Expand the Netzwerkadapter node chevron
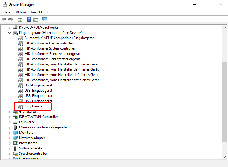Screen dimensions: 228x167 pos(10,138)
